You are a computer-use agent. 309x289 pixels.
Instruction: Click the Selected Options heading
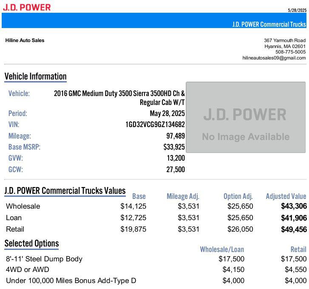tap(31, 244)
